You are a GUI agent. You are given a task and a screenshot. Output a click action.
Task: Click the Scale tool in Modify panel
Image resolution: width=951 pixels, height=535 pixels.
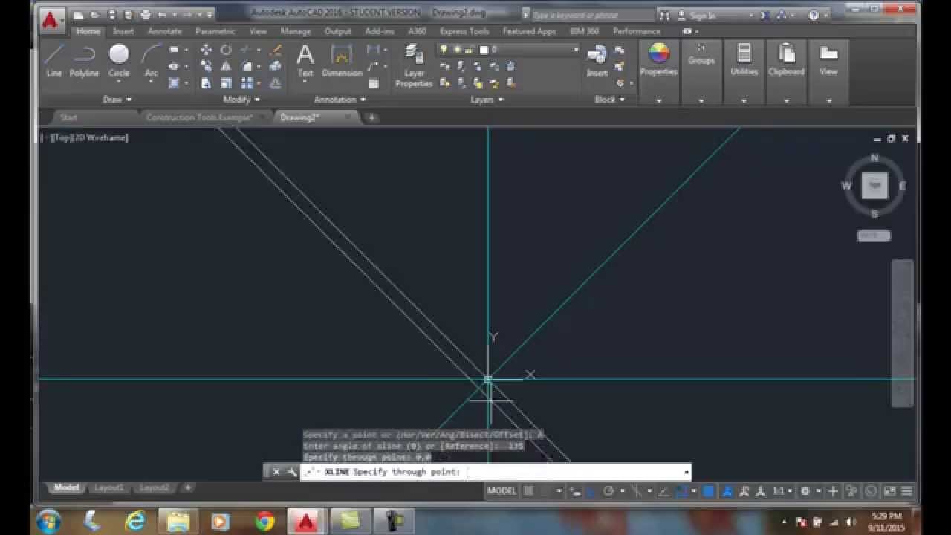coord(226,83)
